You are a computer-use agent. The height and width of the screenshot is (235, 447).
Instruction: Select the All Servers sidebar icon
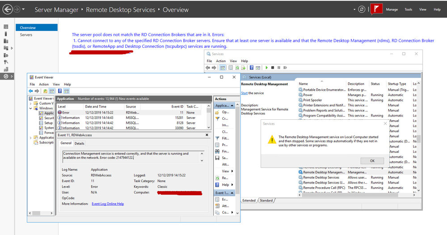[x=6, y=41]
